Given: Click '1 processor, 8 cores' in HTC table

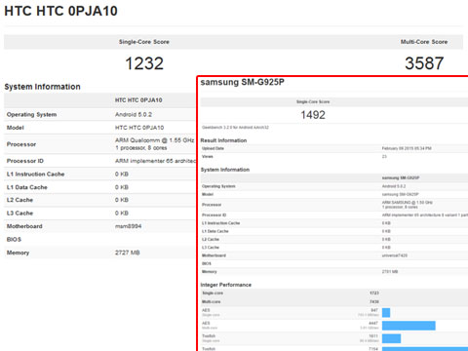Looking at the screenshot, I should pyautogui.click(x=140, y=148).
